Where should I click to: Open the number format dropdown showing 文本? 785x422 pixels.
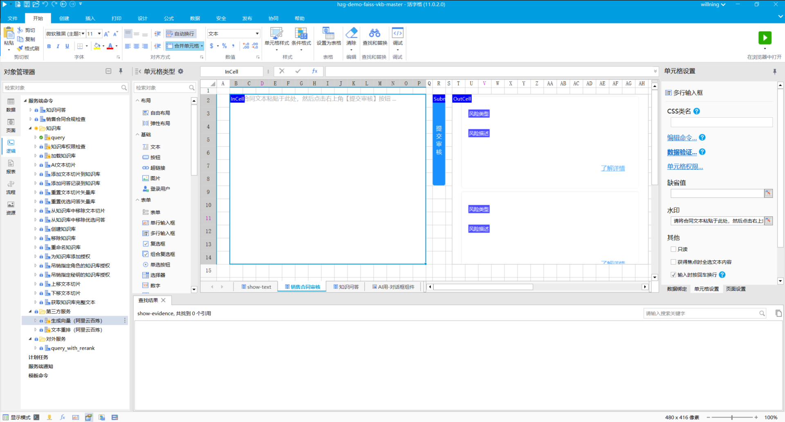257,34
